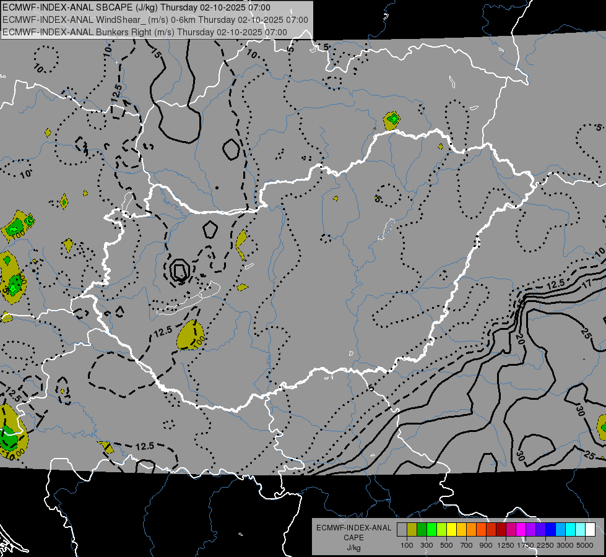606x557 pixels.
Task: Select the bright green legend swatch
Action: [x=431, y=529]
